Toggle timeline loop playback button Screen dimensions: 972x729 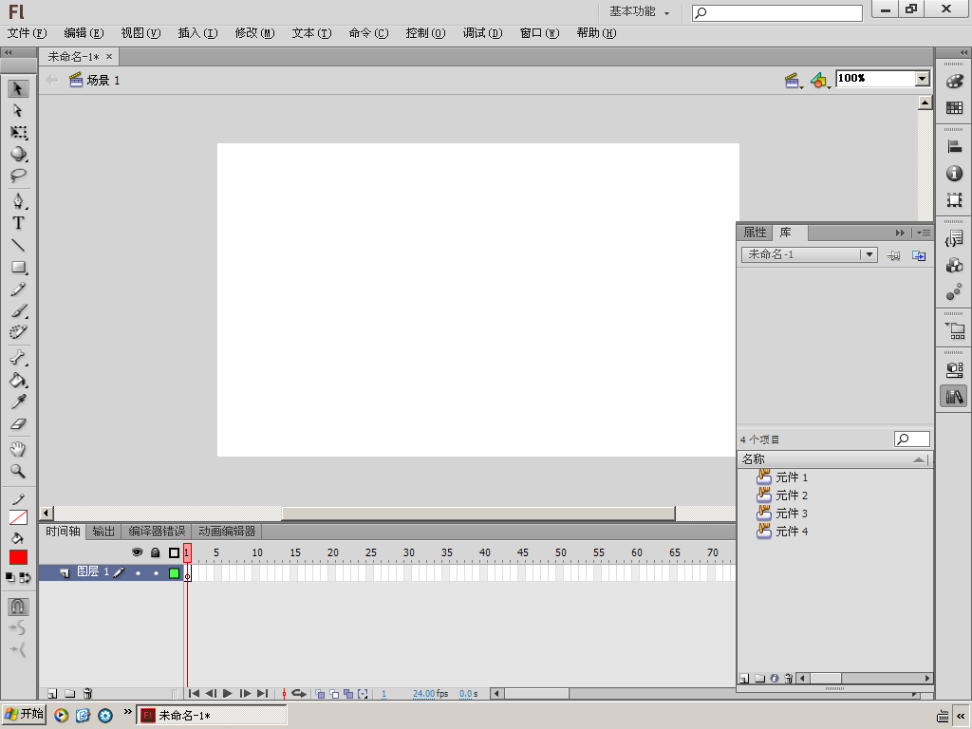pos(299,694)
